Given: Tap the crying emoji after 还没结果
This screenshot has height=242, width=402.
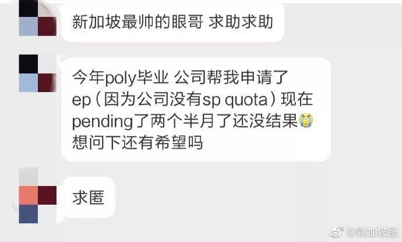Looking at the screenshot, I should point(306,120).
